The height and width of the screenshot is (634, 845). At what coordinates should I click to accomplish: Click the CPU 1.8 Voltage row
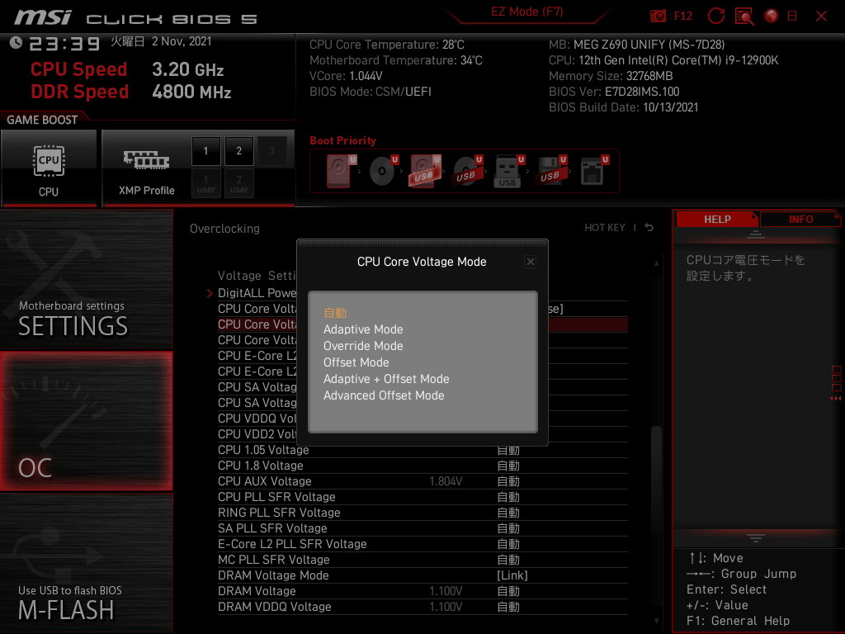pos(422,466)
